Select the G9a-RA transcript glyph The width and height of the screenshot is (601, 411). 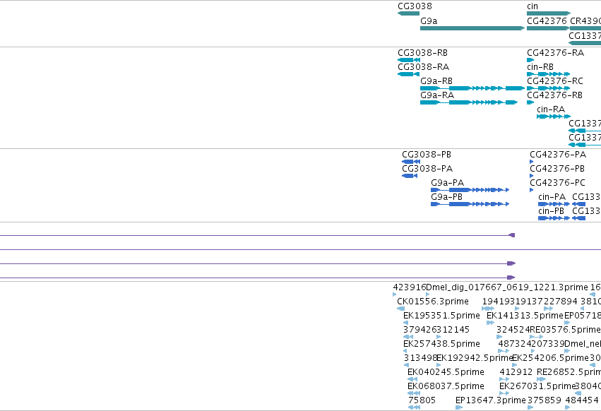pos(469,102)
